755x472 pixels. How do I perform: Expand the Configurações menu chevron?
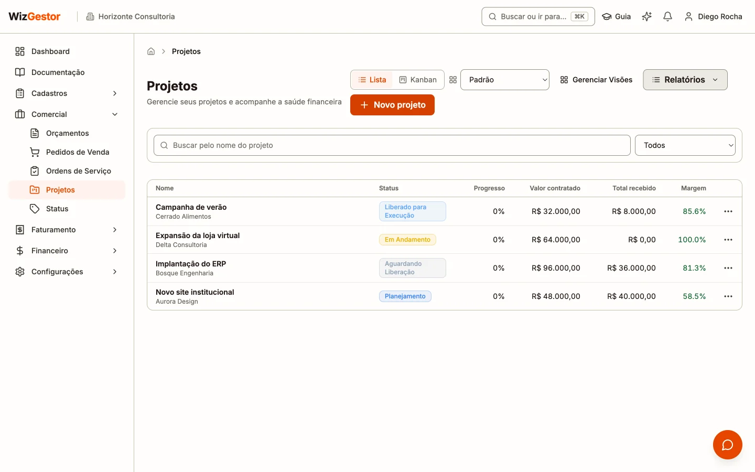[x=115, y=272]
